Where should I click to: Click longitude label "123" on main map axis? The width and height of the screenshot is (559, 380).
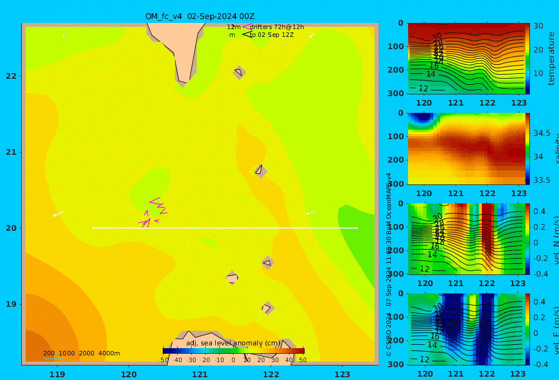[343, 374]
